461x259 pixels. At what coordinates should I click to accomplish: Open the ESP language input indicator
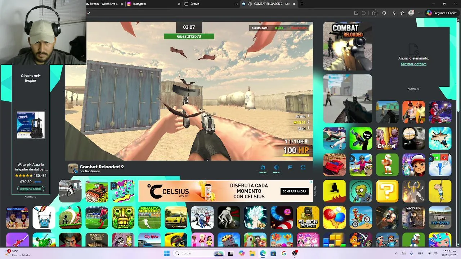[x=421, y=253]
